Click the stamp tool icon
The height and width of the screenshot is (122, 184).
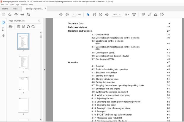pyautogui.click(x=162, y=14)
